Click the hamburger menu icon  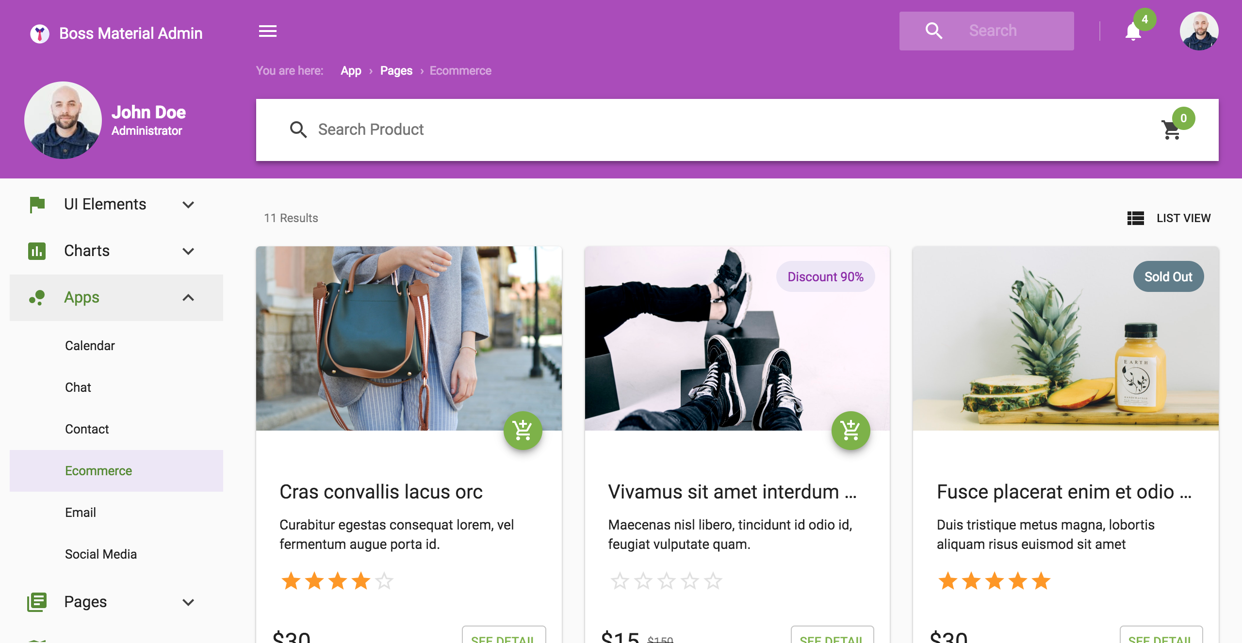point(267,32)
